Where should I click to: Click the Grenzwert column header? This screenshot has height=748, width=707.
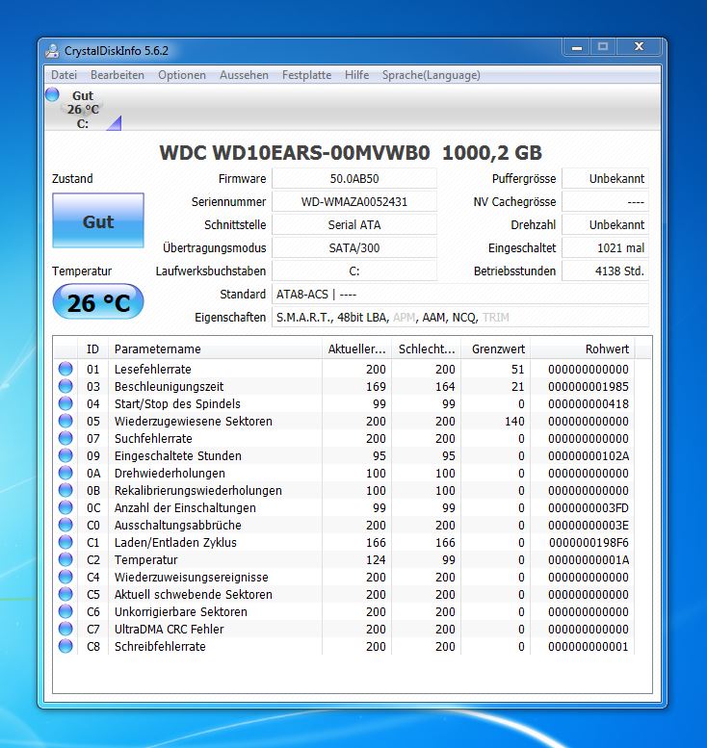click(x=495, y=348)
